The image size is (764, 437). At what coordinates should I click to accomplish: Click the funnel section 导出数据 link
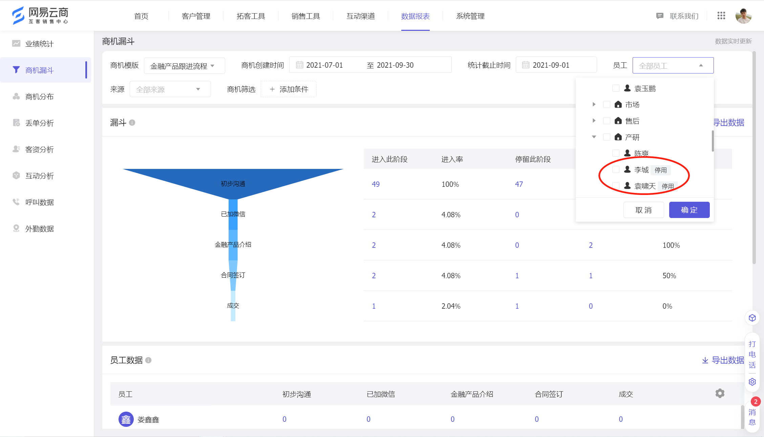coord(729,123)
